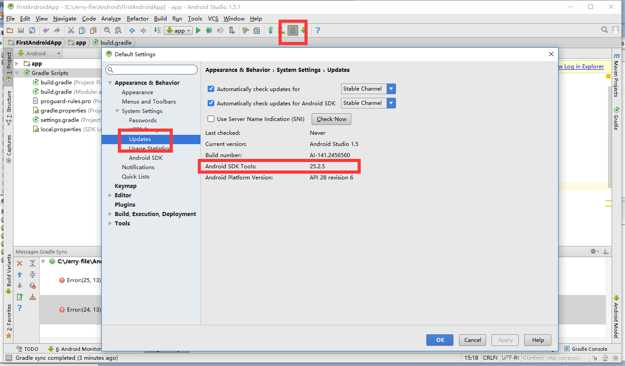Open Maven Projects side tab
This screenshot has height=366, width=625.
click(x=616, y=75)
